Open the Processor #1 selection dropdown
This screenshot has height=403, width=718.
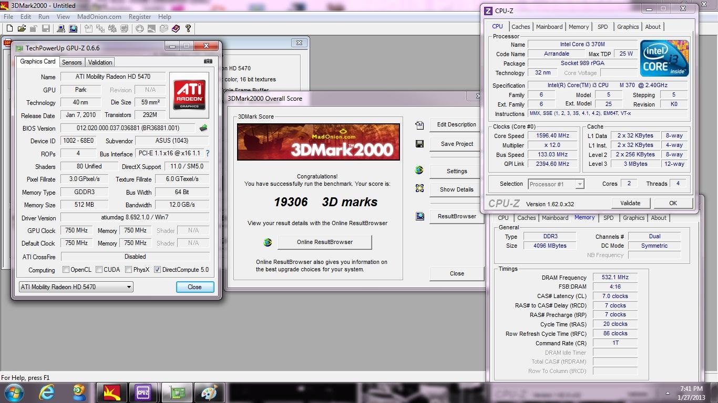[556, 184]
